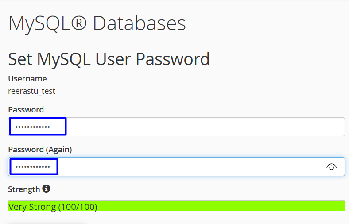Click the "Password" label above first field
The width and height of the screenshot is (349, 224).
26,109
